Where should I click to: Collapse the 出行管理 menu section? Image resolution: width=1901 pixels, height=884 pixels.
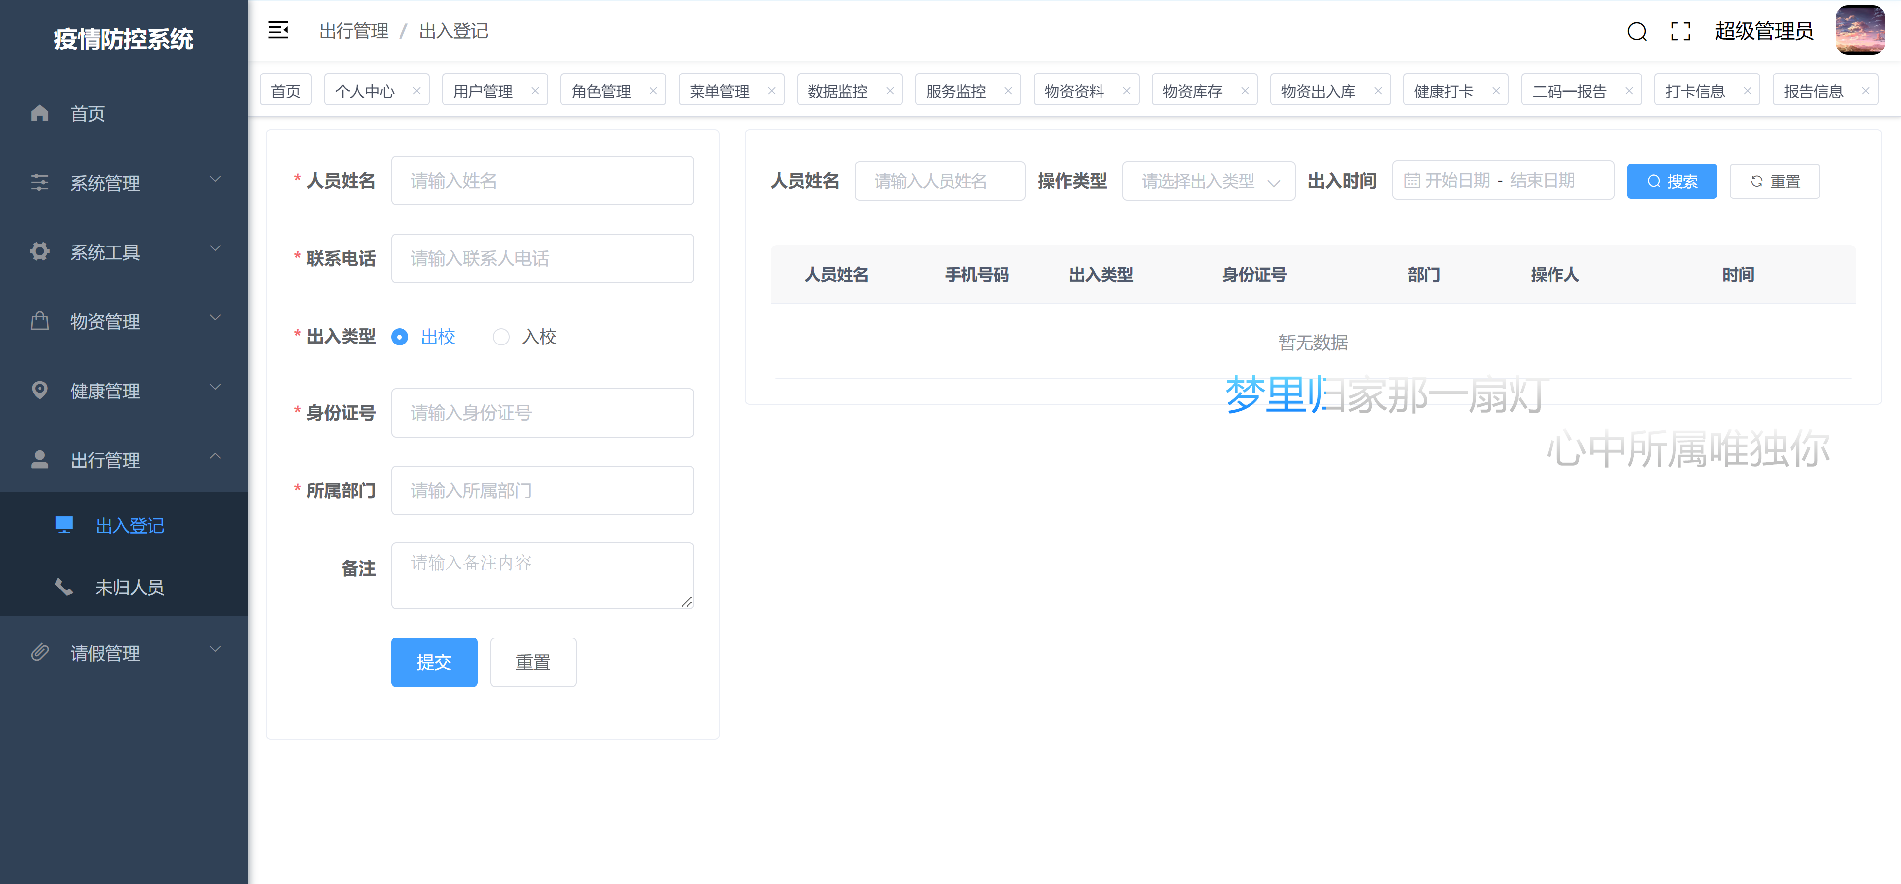point(215,457)
